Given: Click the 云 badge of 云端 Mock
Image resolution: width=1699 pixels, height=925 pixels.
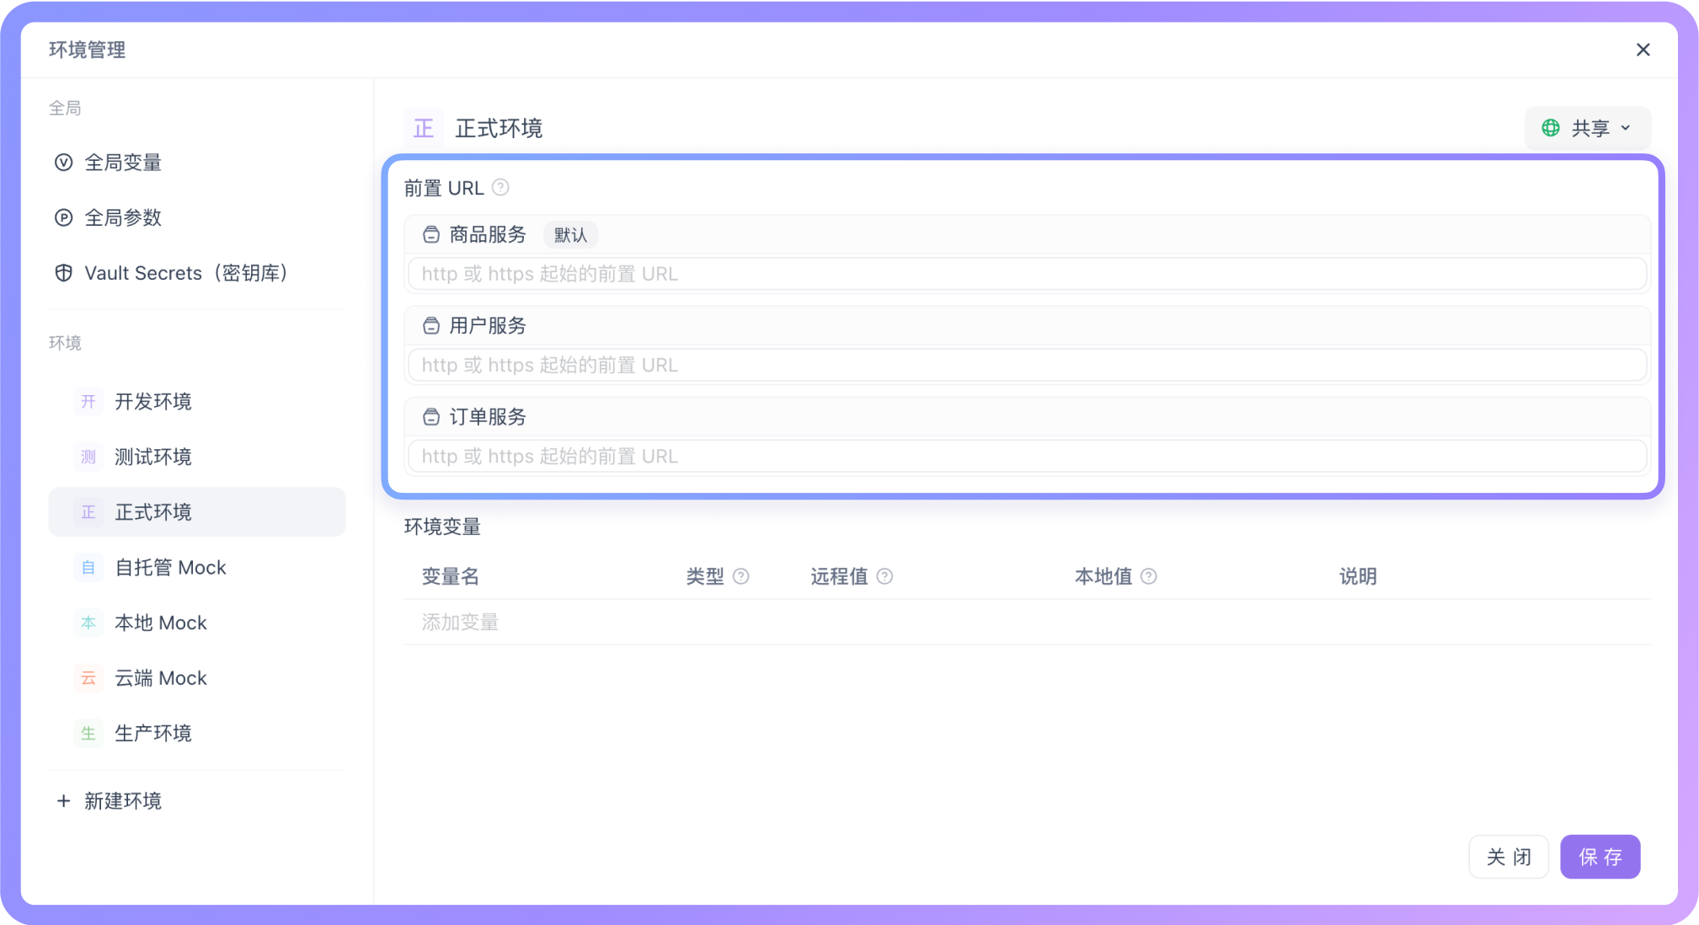Looking at the screenshot, I should tap(88, 678).
